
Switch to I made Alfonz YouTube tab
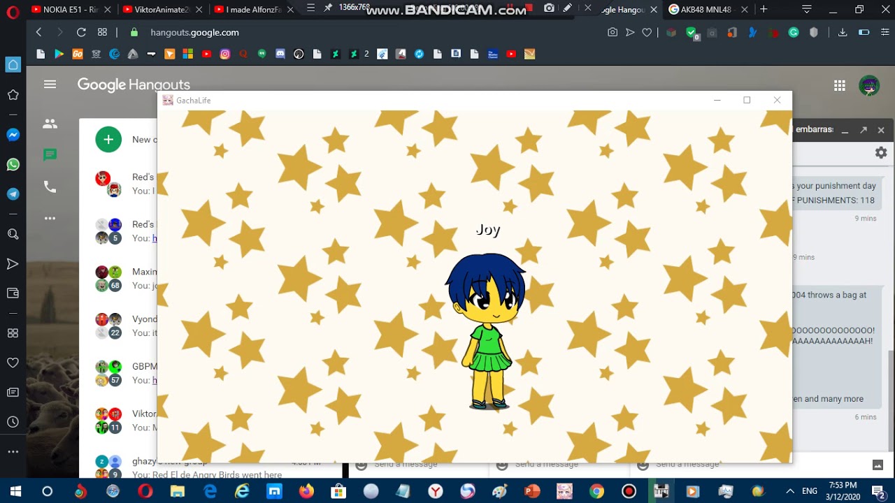[x=252, y=10]
